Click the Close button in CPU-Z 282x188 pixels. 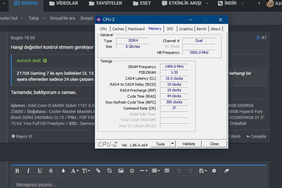(x=214, y=144)
